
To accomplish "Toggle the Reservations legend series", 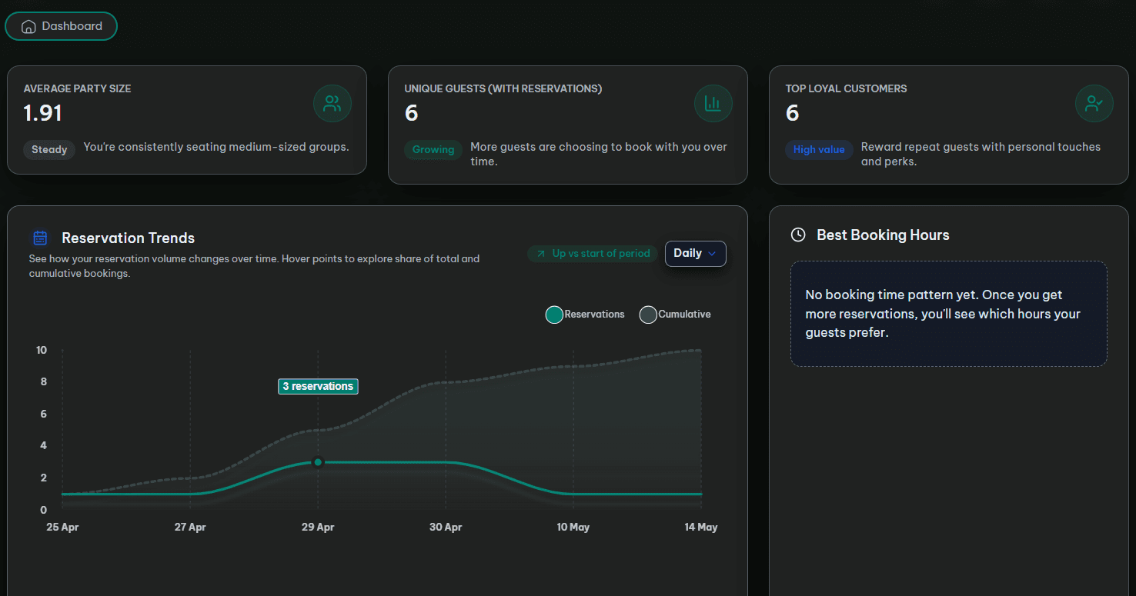I will tap(585, 315).
